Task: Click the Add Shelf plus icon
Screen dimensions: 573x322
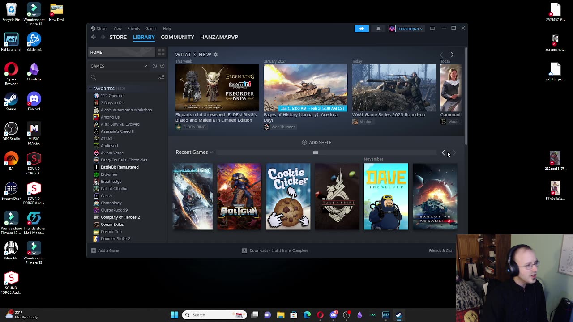Action: pyautogui.click(x=304, y=142)
